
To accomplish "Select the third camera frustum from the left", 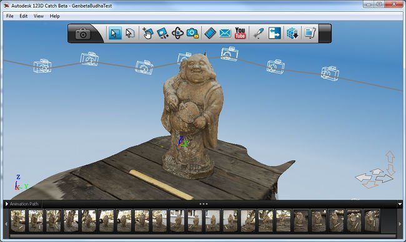I will (144, 67).
